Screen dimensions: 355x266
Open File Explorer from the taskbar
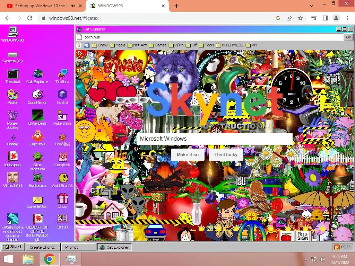click(x=28, y=259)
